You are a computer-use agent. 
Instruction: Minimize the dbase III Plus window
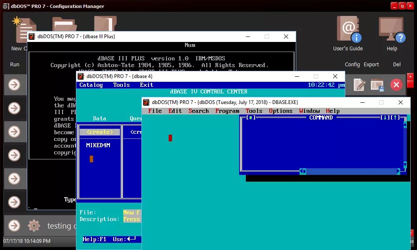248,36
